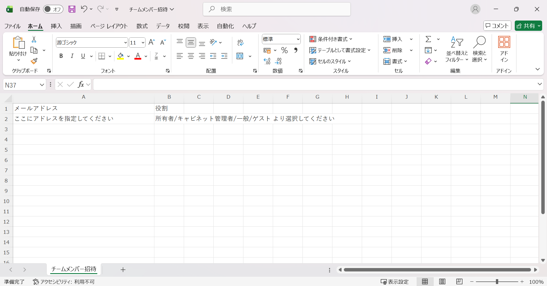Switch to the 数式 ribbon tab

click(x=142, y=26)
